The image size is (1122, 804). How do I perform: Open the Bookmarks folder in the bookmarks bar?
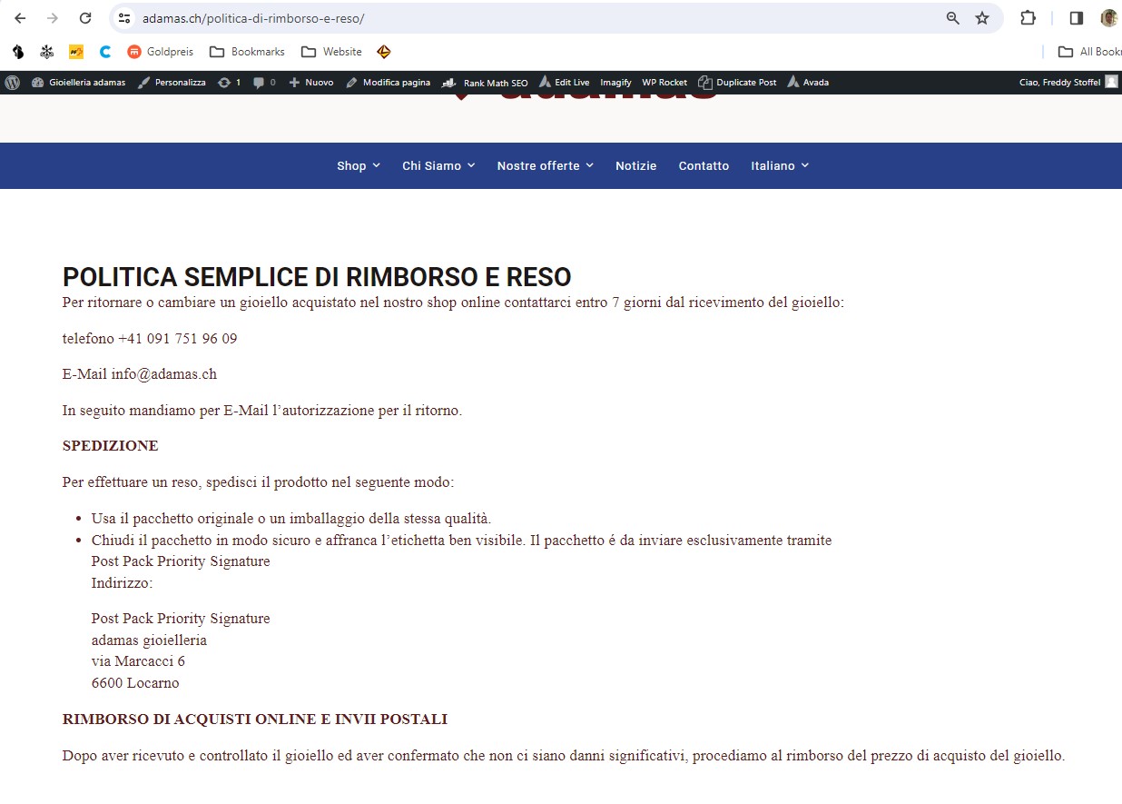[247, 52]
